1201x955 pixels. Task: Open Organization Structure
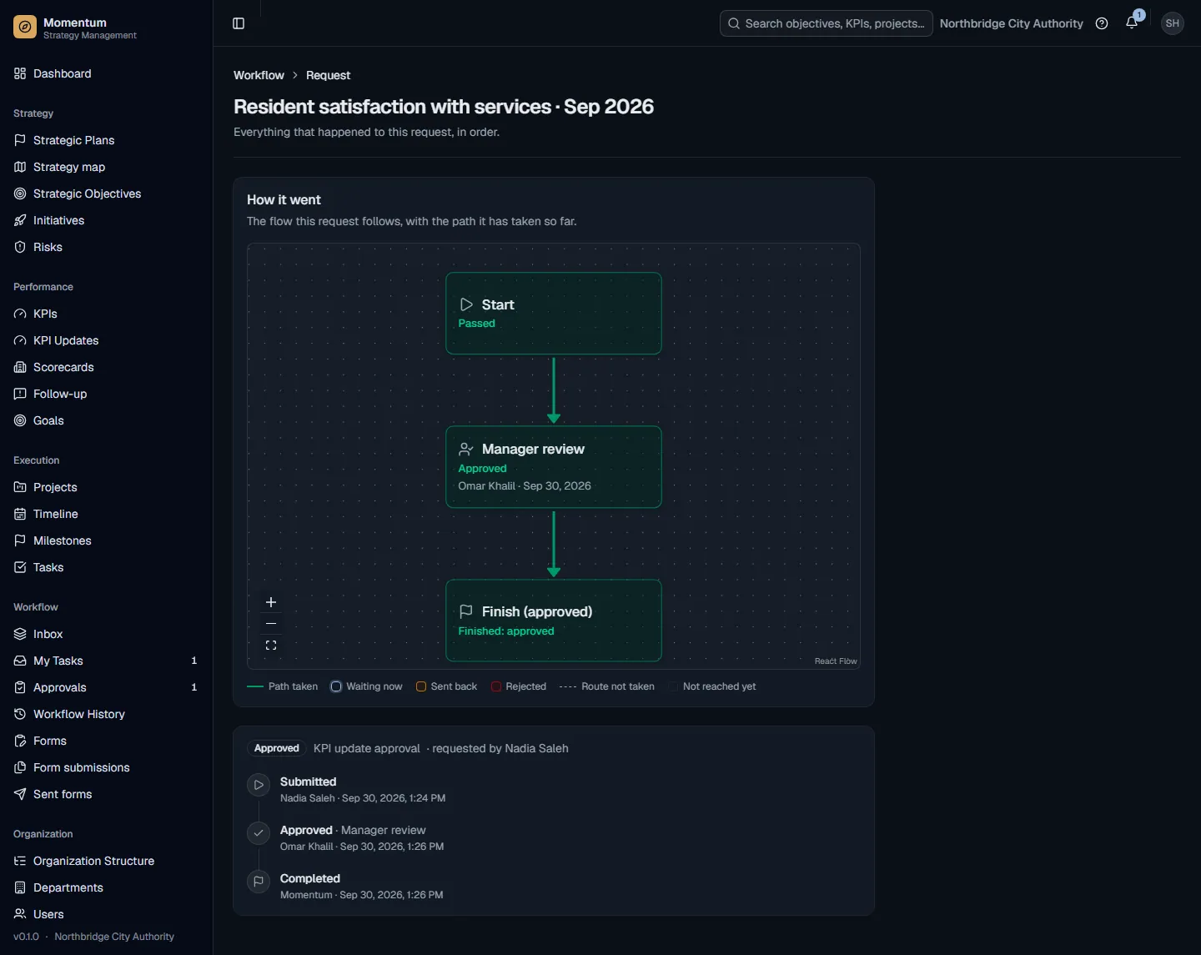[106, 861]
